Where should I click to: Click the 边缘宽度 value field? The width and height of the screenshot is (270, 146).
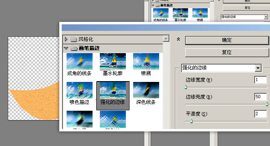(x=260, y=80)
